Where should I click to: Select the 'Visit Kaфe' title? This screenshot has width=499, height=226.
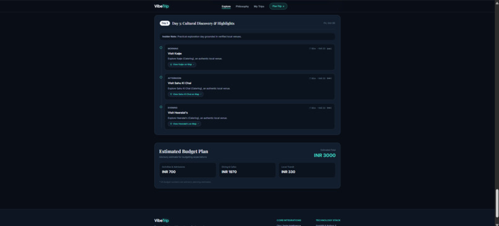pyautogui.click(x=175, y=54)
